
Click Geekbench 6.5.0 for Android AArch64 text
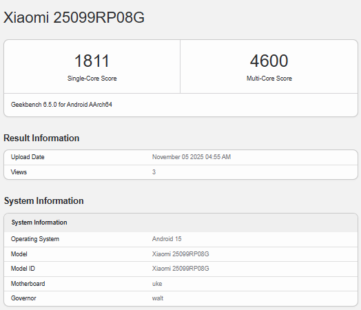[x=61, y=105]
